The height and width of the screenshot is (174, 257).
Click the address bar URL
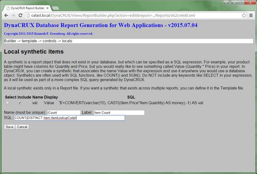(x=113, y=15)
